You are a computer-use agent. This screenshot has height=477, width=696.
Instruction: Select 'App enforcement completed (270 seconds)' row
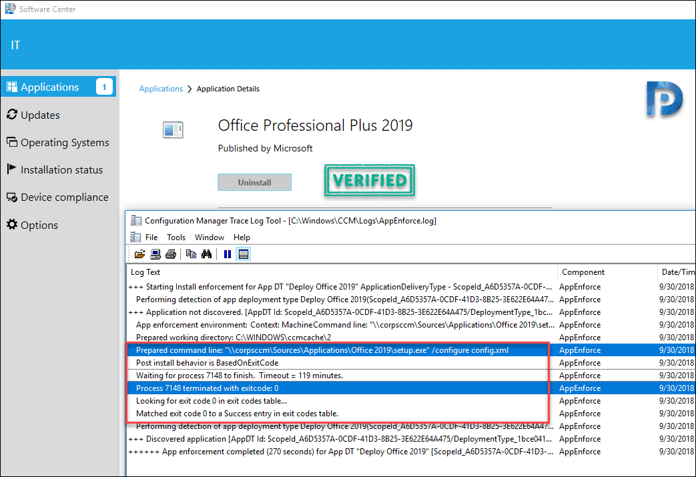[411, 452]
